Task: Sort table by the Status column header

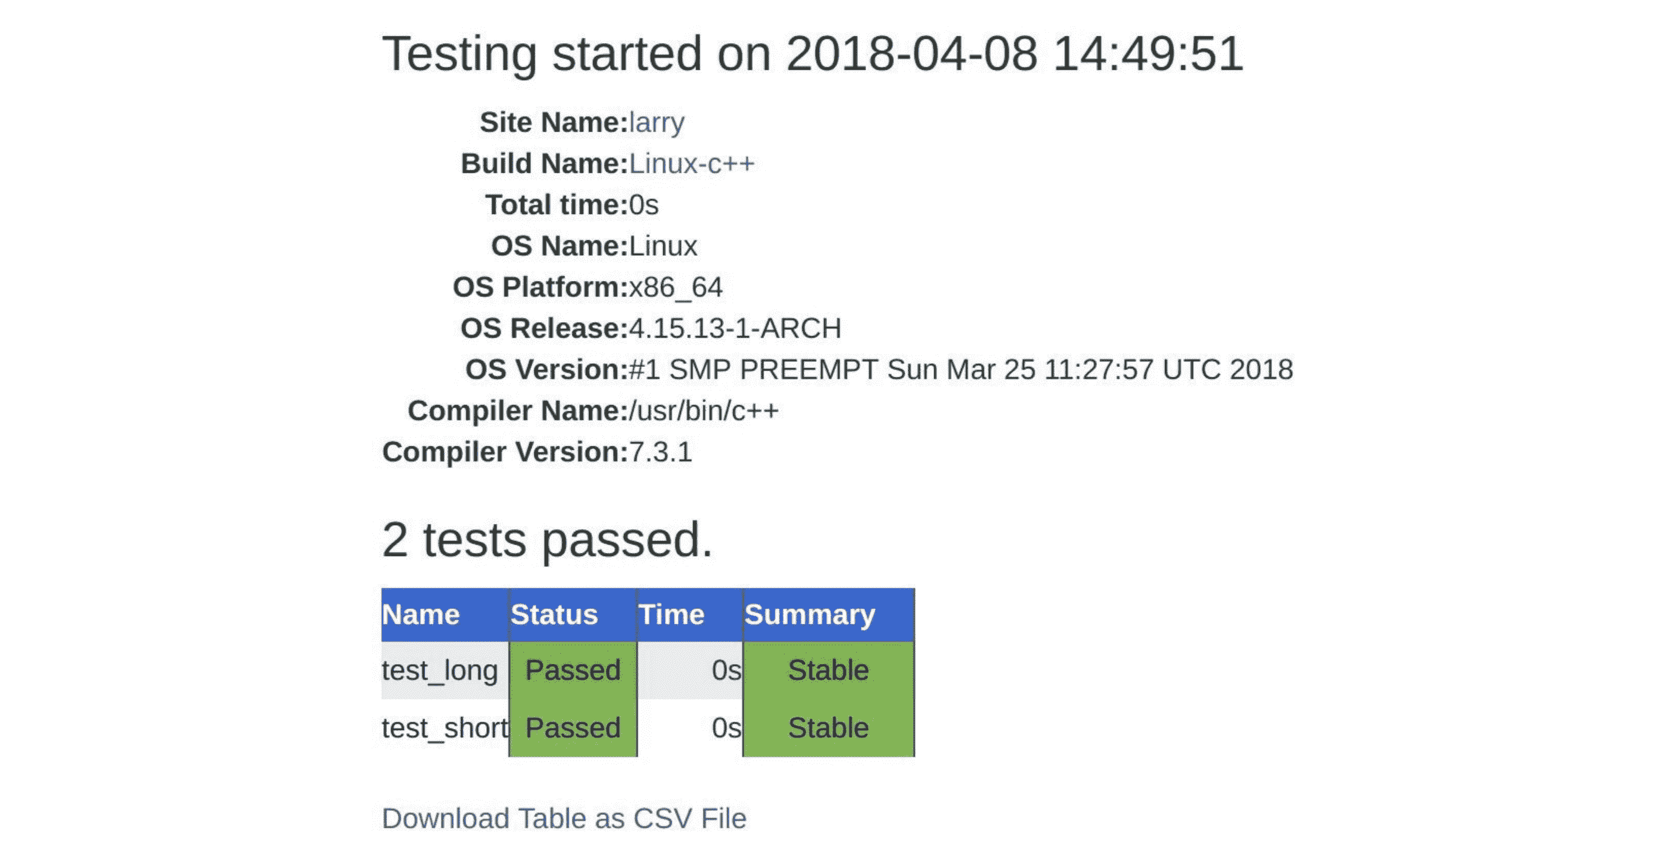Action: (554, 615)
